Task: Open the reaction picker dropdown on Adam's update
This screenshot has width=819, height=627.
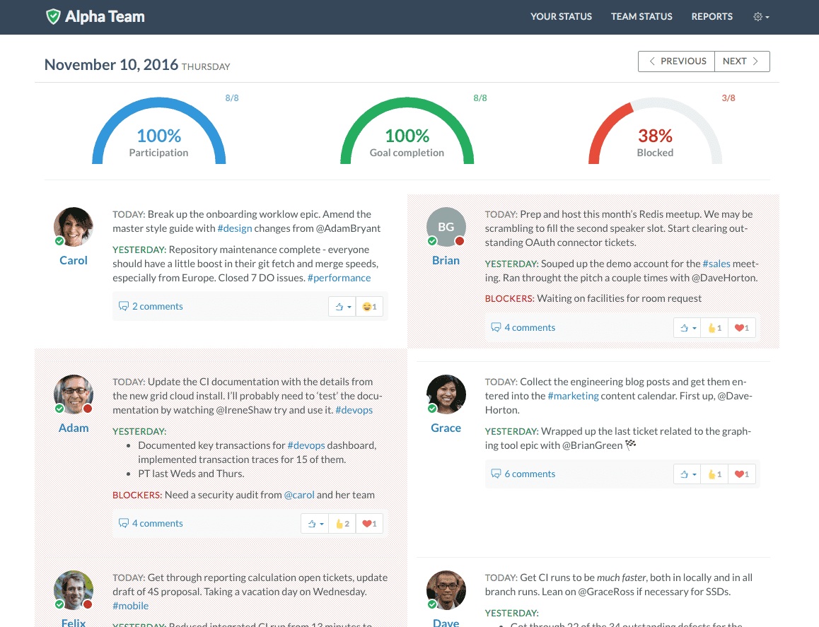Action: pyautogui.click(x=315, y=523)
